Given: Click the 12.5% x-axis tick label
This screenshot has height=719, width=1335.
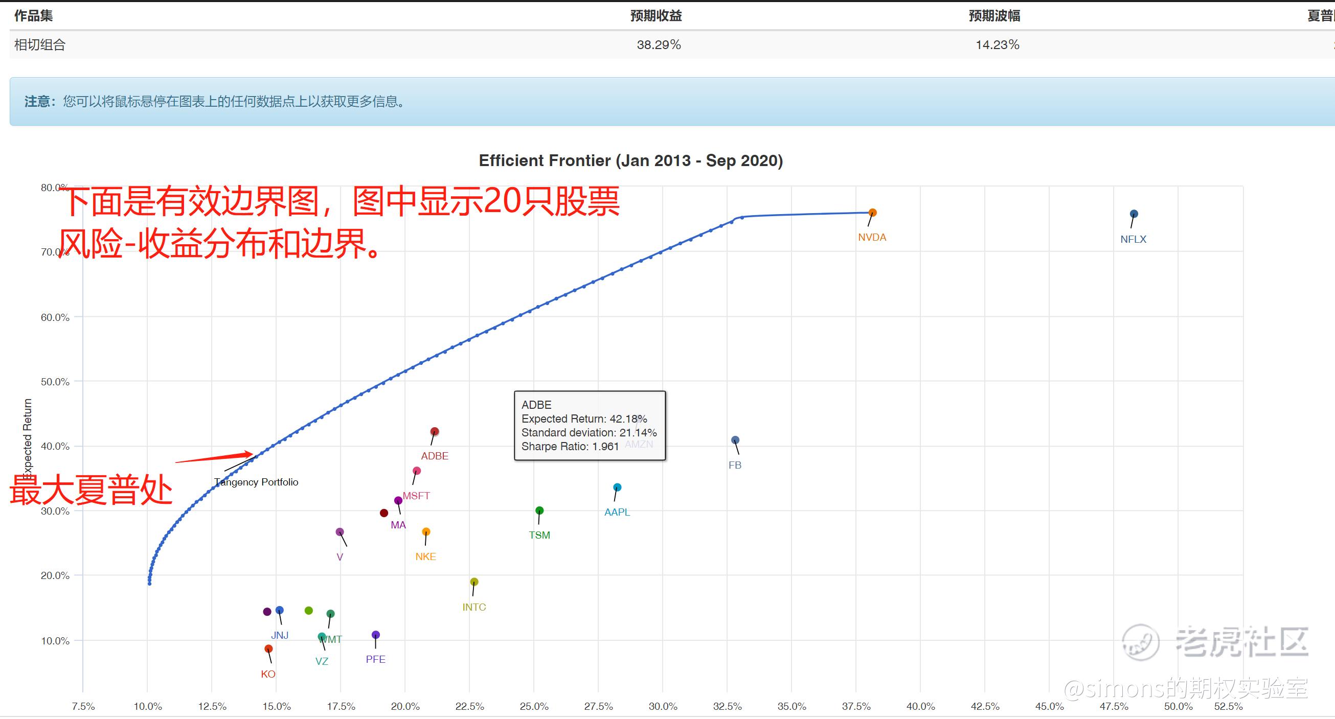Looking at the screenshot, I should pyautogui.click(x=212, y=706).
